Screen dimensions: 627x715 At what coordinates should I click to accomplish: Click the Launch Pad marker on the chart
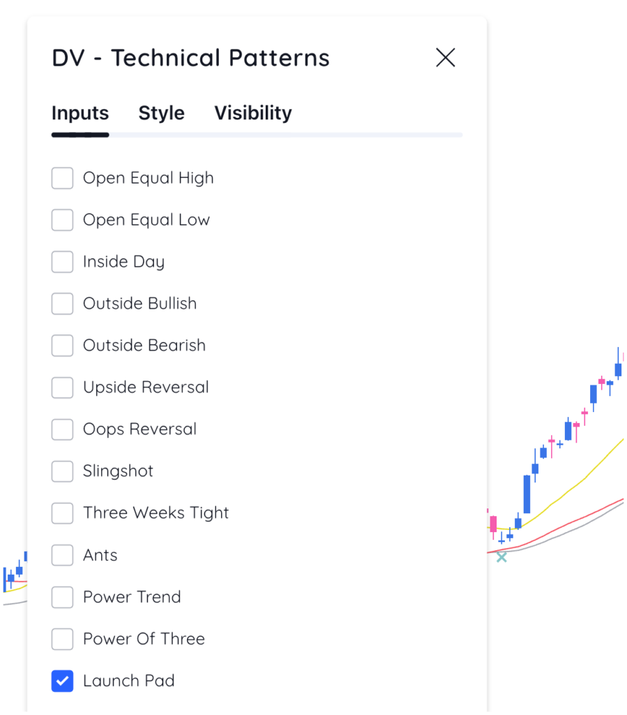tap(501, 557)
